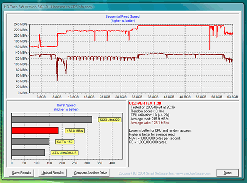Click the SATA 150 label

tap(65, 142)
